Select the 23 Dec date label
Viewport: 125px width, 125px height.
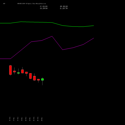[30, 119]
